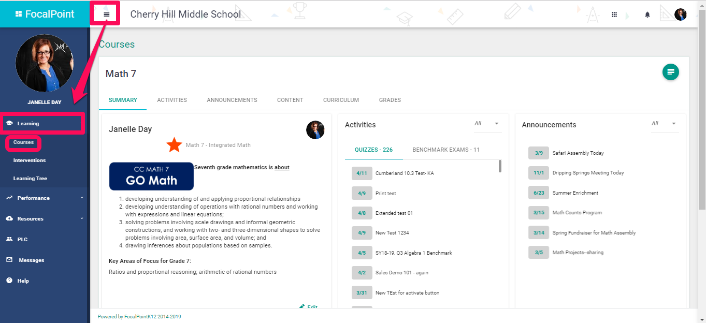Open the Announcements All filter dropdown

coord(665,124)
